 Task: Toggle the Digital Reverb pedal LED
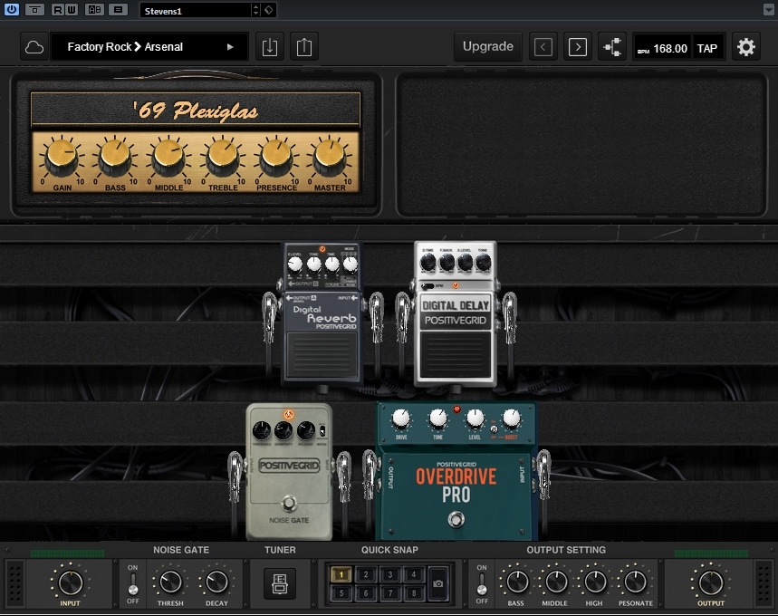(322, 249)
